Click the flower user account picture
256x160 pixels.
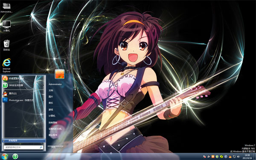coord(60,74)
